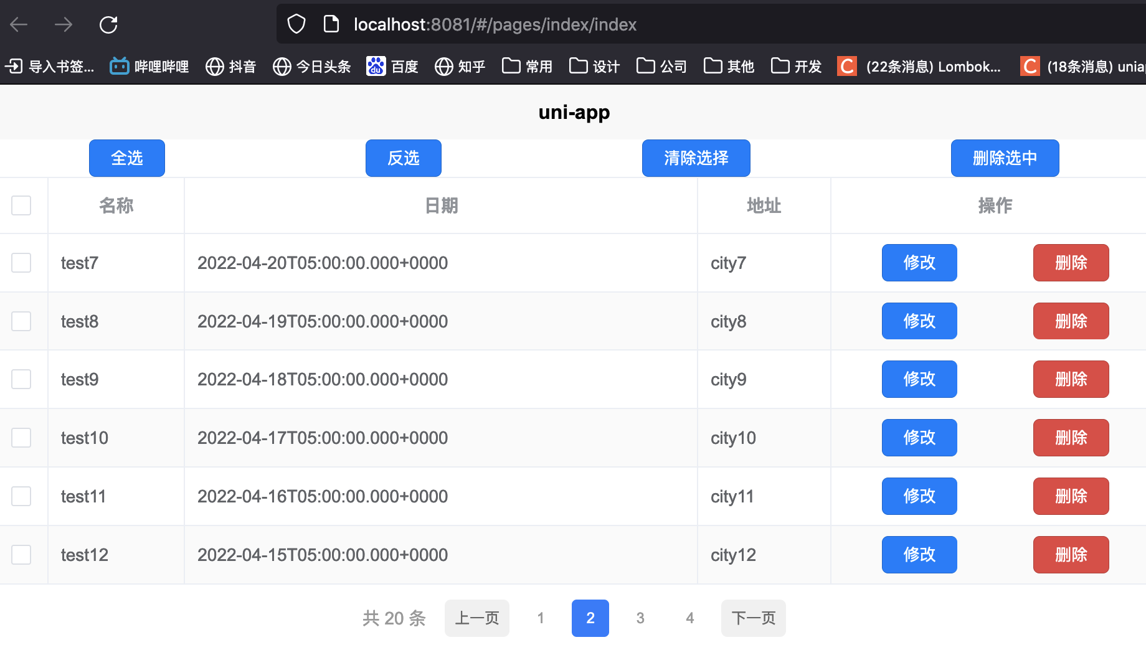Go to pagination page 3
The width and height of the screenshot is (1146, 650).
[x=640, y=618]
